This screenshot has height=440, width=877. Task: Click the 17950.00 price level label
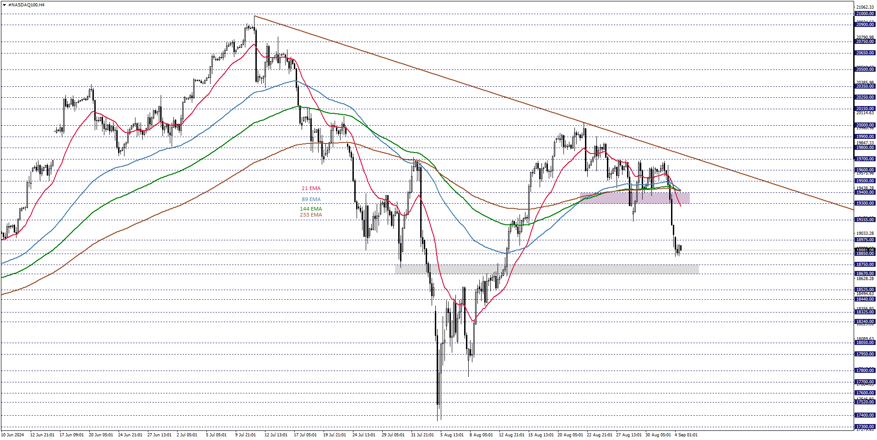tap(865, 354)
